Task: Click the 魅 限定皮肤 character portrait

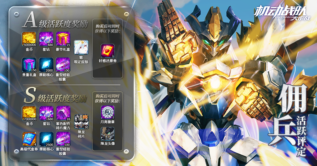Action: click(81, 47)
